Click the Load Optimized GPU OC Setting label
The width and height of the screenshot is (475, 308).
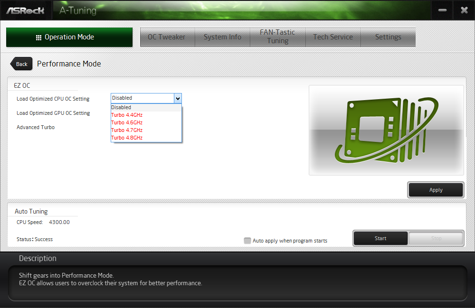53,113
